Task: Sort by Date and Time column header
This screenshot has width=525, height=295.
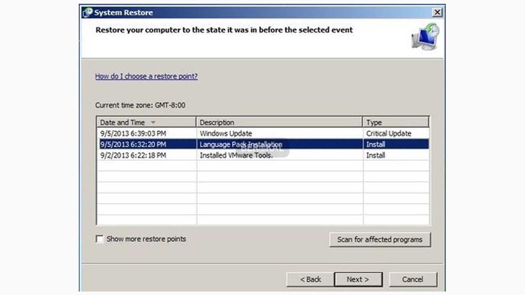Action: (x=123, y=123)
